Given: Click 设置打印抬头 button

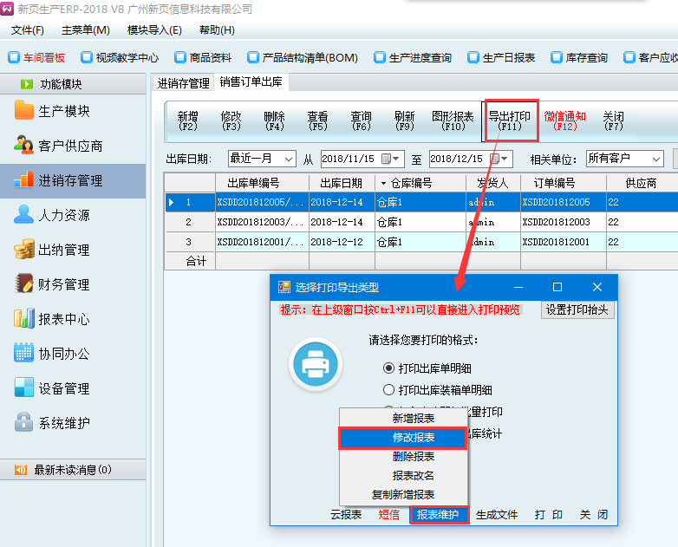Looking at the screenshot, I should [x=577, y=309].
